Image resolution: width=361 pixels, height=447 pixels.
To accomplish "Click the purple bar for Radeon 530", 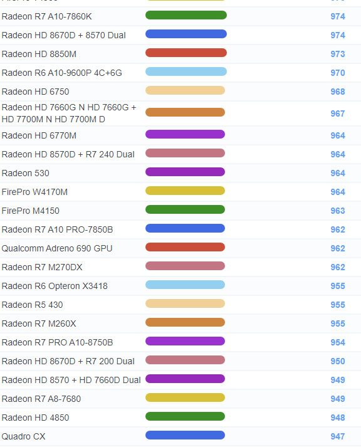I will 186,172.
